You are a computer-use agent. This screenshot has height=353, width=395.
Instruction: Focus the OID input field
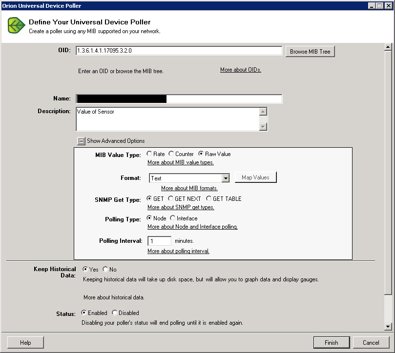tap(179, 51)
